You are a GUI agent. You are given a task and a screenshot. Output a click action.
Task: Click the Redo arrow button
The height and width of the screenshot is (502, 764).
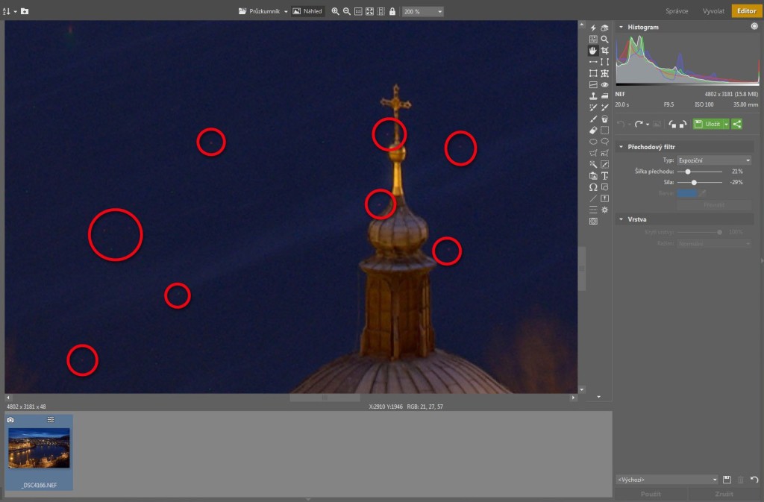pyautogui.click(x=639, y=124)
